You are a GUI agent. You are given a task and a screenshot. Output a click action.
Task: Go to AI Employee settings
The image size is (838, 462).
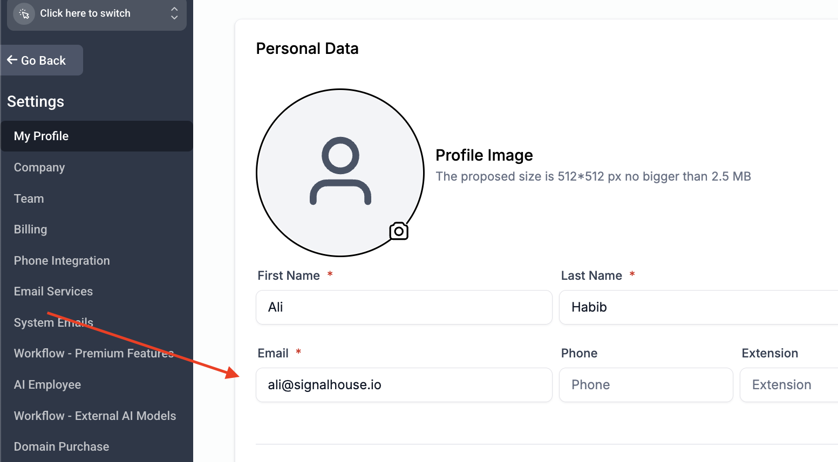(47, 384)
